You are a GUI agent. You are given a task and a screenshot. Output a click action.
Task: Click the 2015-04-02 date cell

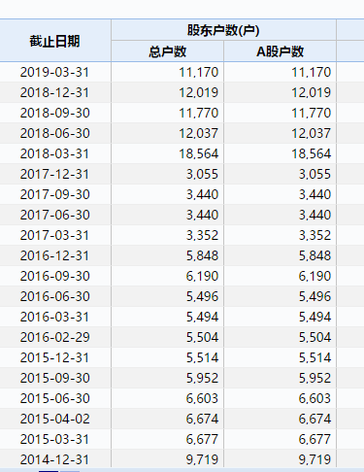click(54, 419)
